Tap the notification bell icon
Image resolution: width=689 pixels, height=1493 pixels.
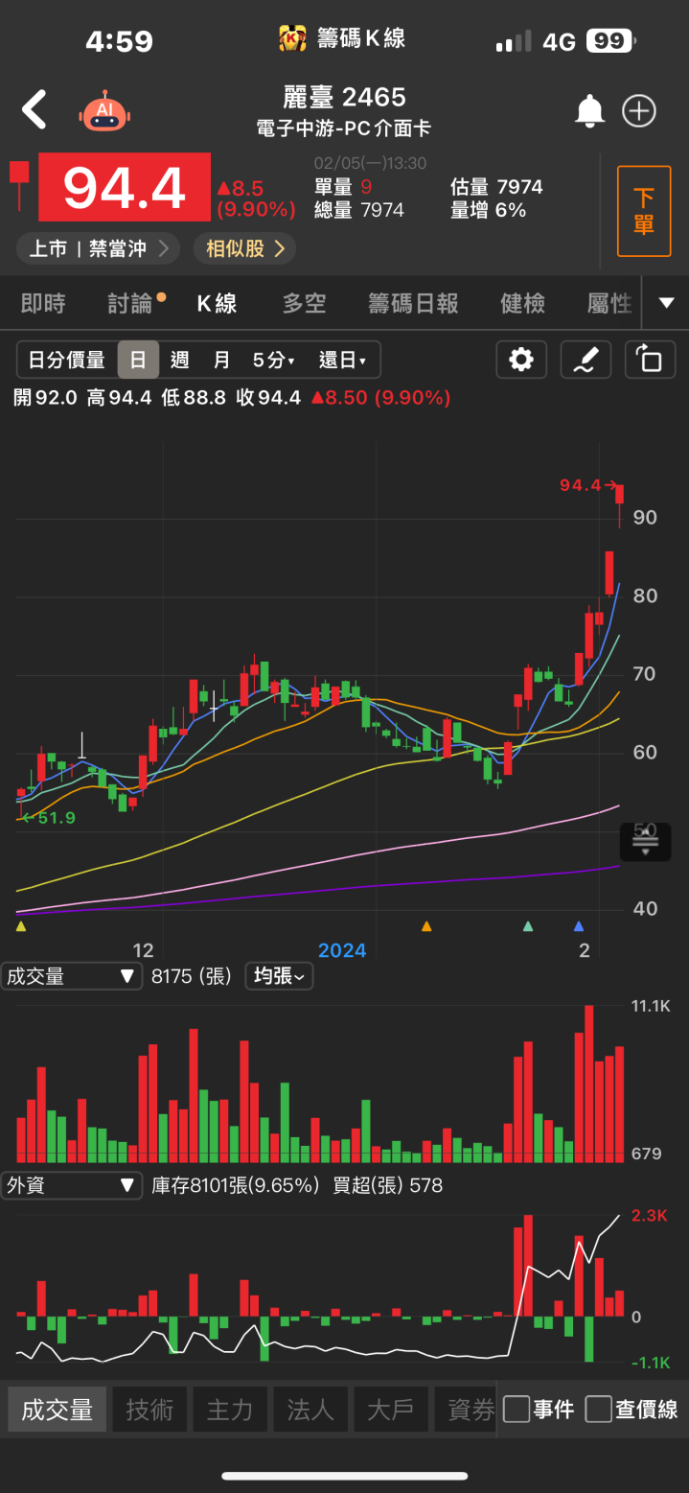pyautogui.click(x=589, y=111)
